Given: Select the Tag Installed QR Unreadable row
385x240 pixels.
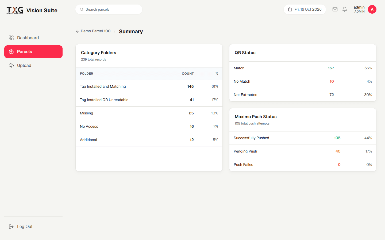Looking at the screenshot, I should pos(149,100).
